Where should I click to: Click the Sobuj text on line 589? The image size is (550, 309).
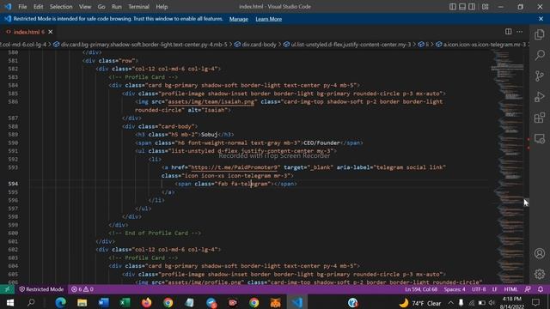(210, 135)
